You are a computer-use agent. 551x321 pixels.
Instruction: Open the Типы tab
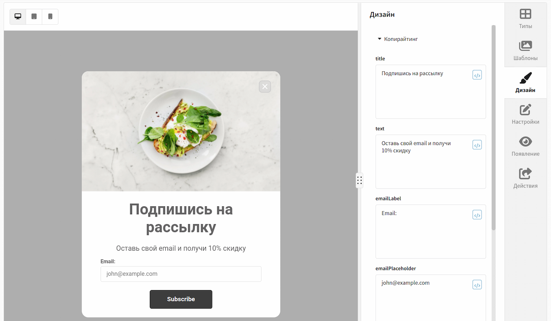coord(525,19)
